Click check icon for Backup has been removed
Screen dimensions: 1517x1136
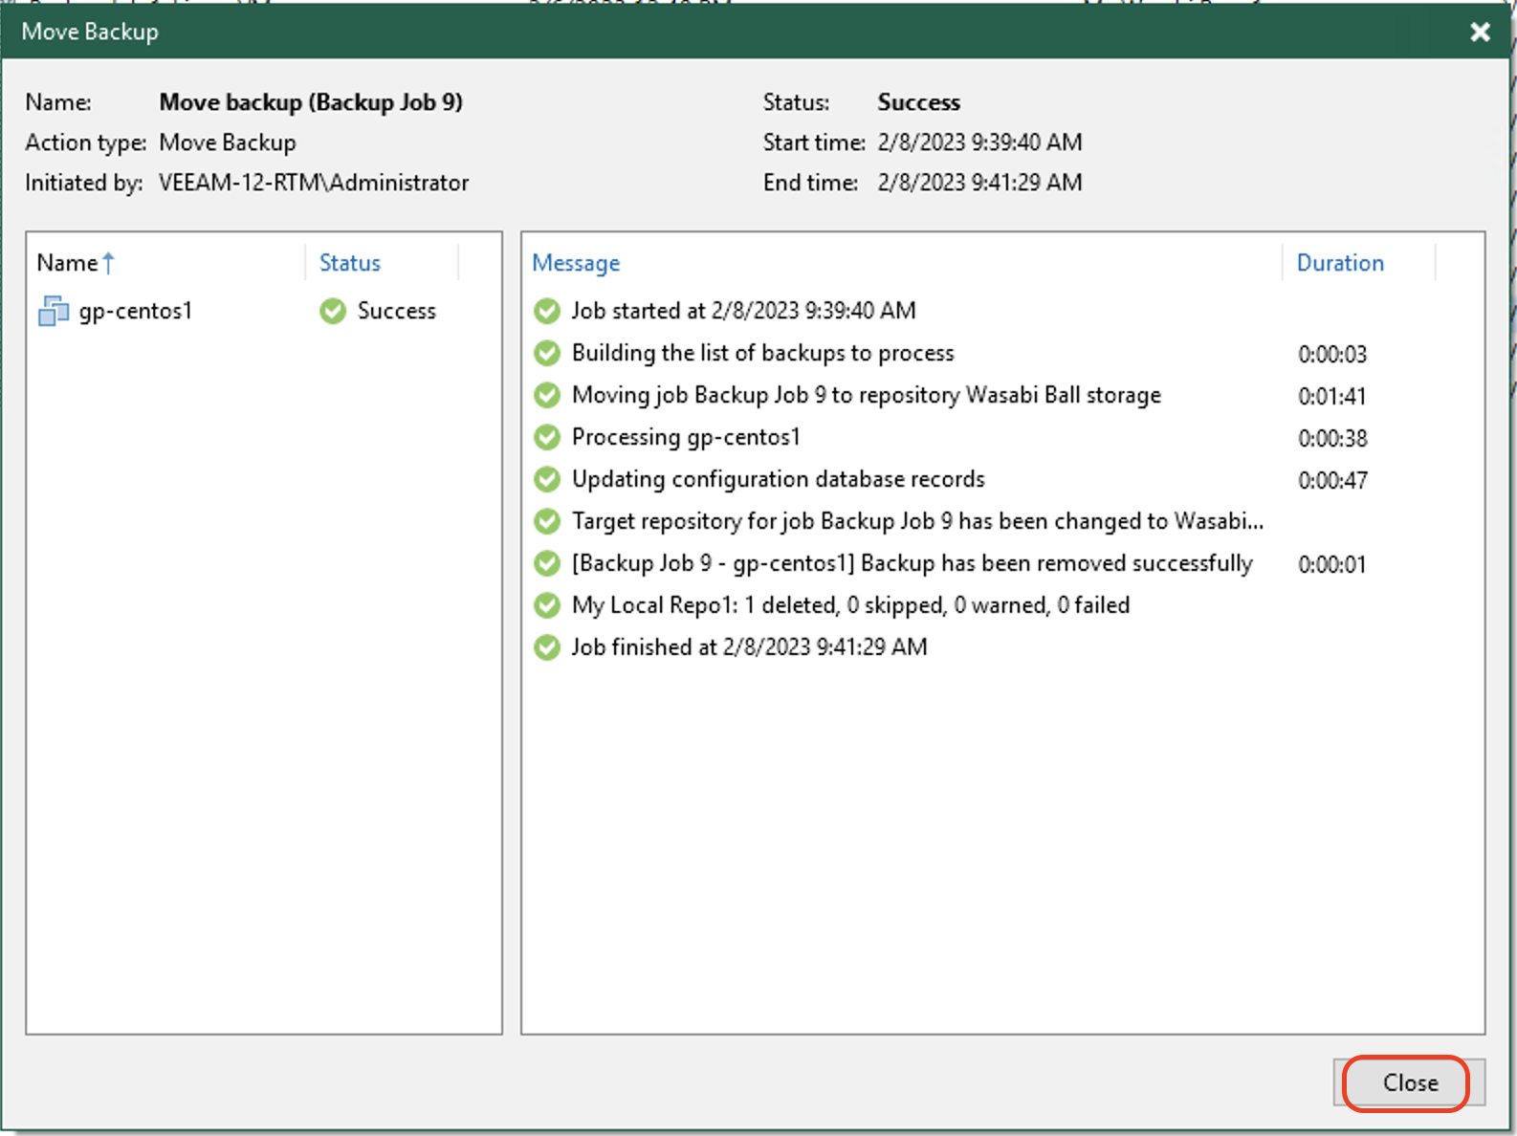coord(547,563)
